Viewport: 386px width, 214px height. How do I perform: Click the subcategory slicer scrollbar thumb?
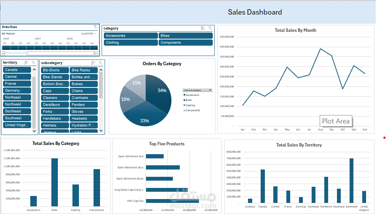(101, 85)
